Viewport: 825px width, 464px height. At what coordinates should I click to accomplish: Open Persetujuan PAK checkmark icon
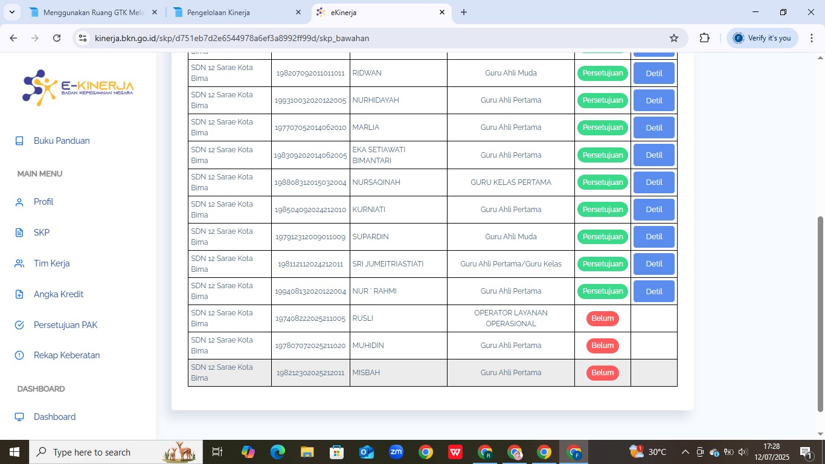[19, 325]
